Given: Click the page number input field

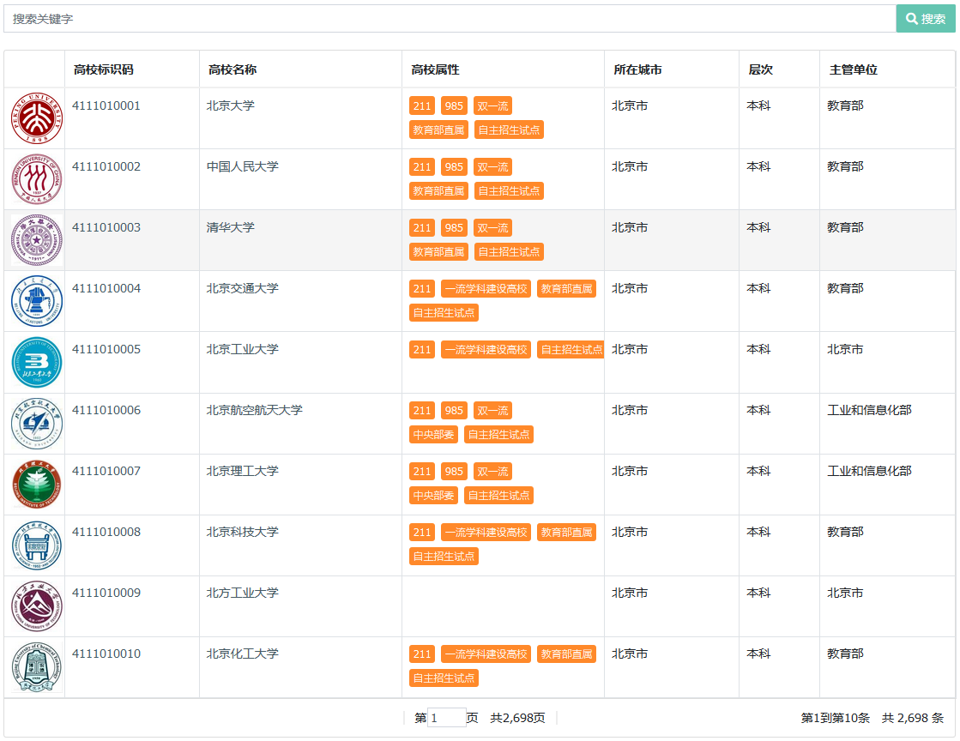Looking at the screenshot, I should (x=447, y=718).
